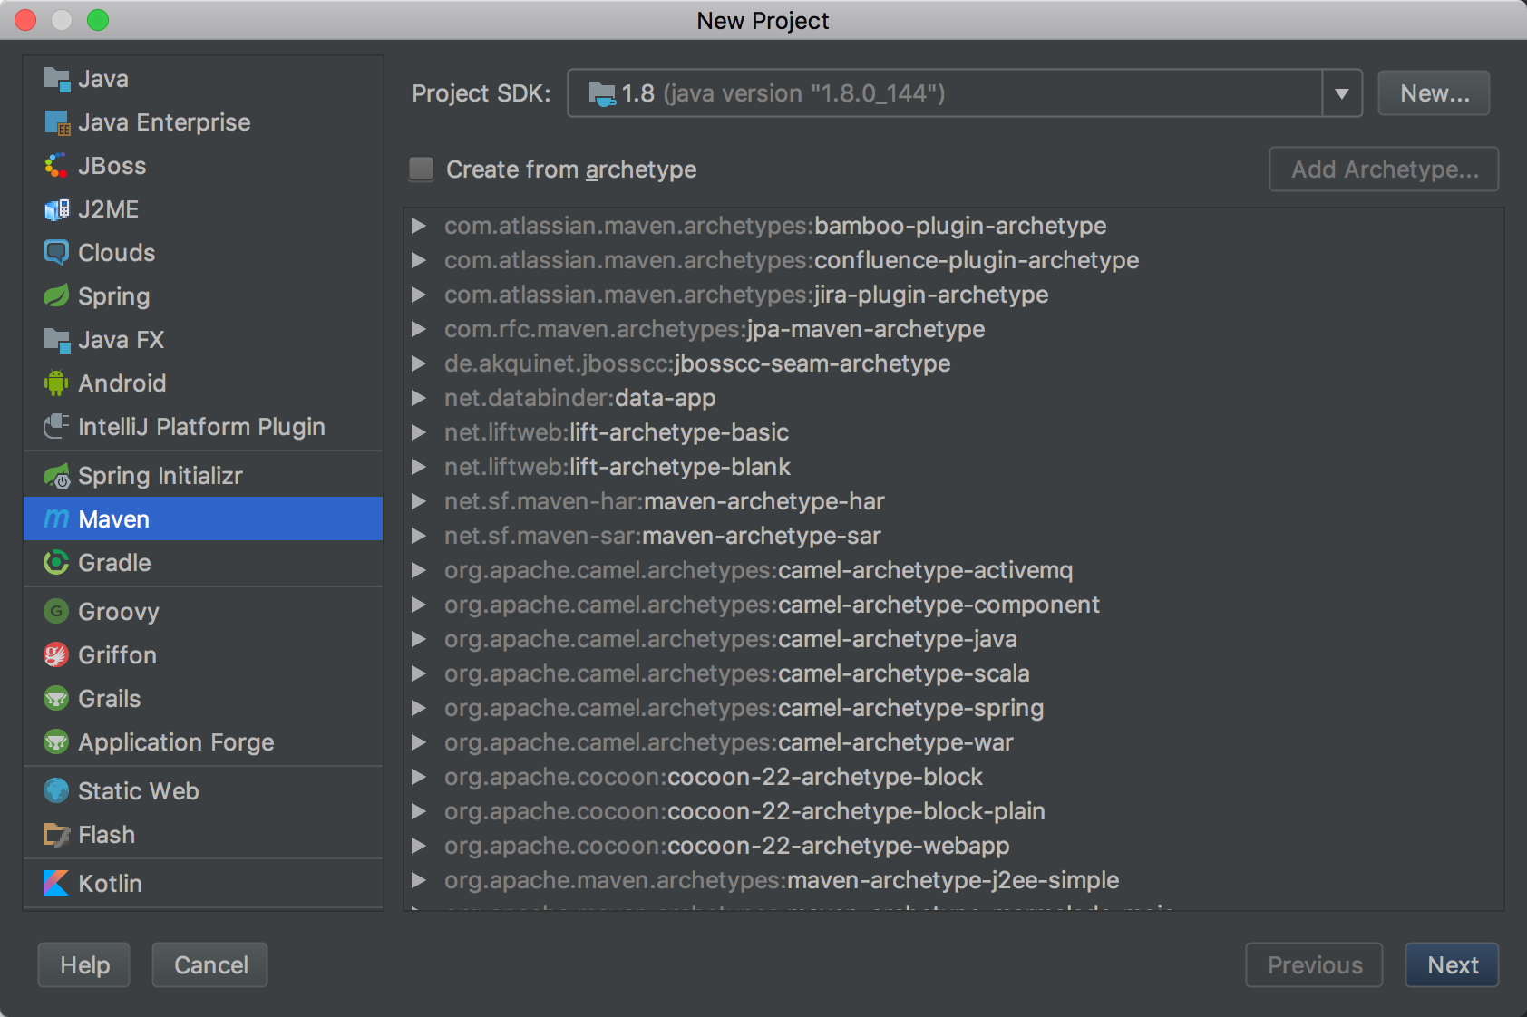Image resolution: width=1527 pixels, height=1017 pixels.
Task: Expand the lift-archetype-basic node
Action: click(x=419, y=432)
